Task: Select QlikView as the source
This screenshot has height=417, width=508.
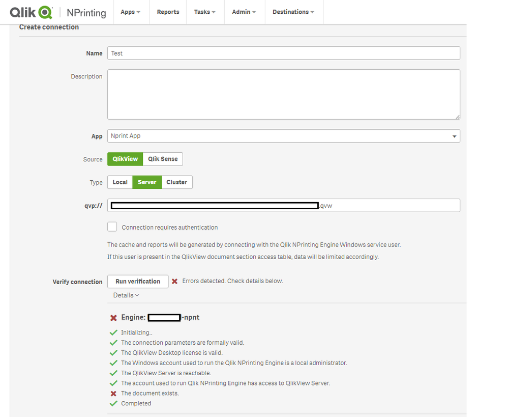Action: point(125,159)
